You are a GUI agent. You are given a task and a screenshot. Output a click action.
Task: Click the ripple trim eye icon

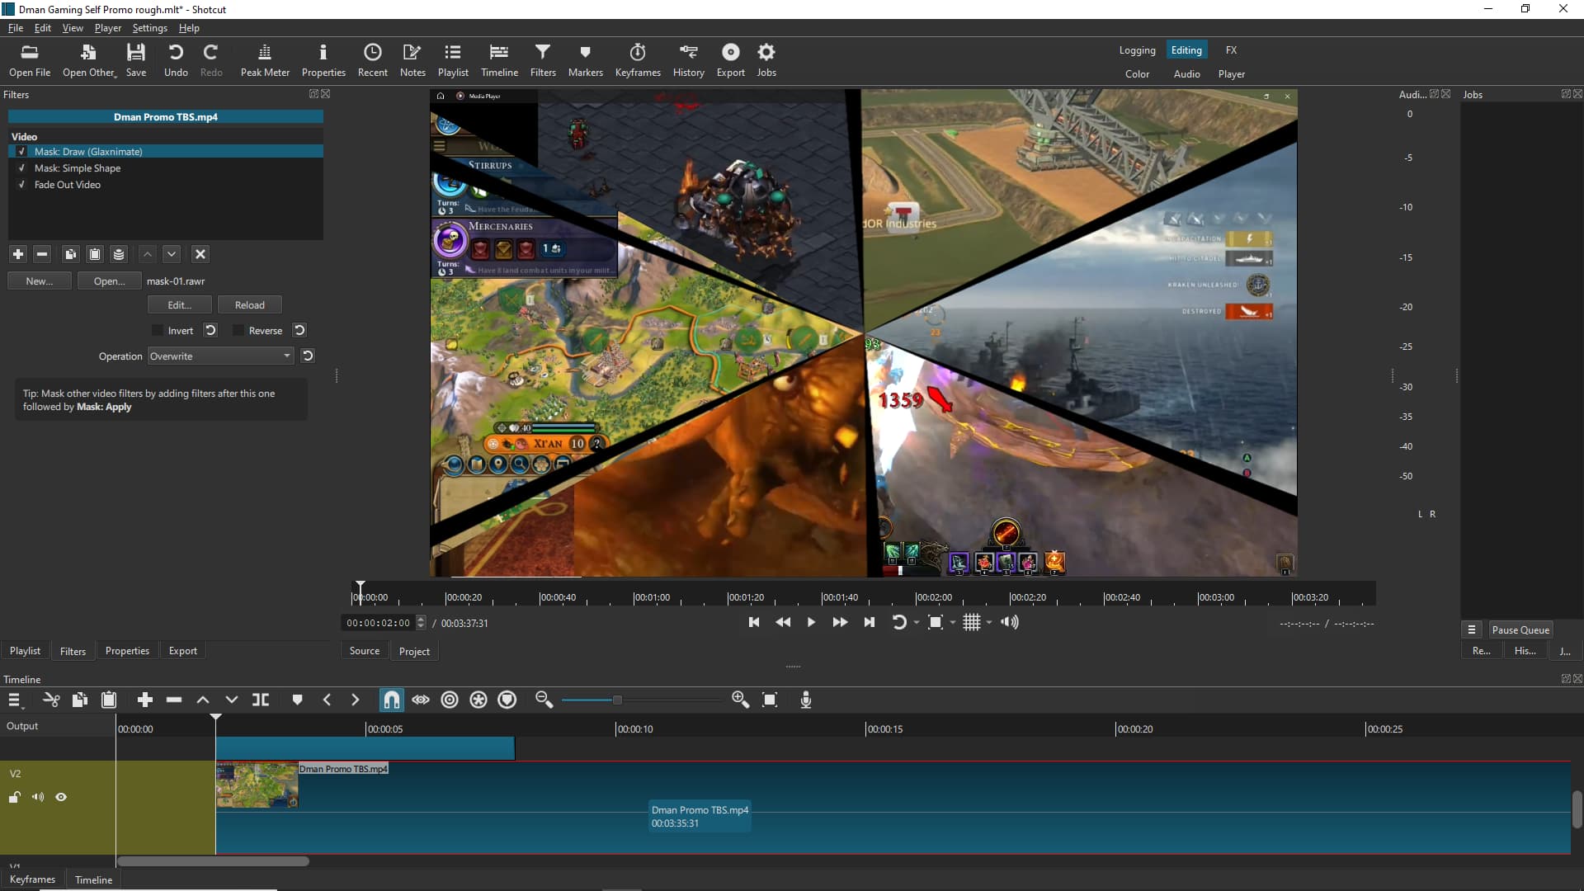point(421,700)
